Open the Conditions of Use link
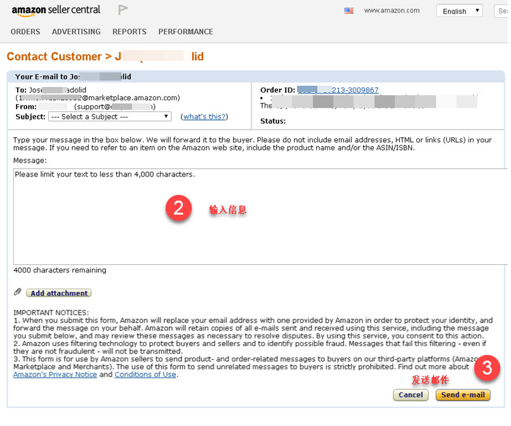 click(x=145, y=375)
